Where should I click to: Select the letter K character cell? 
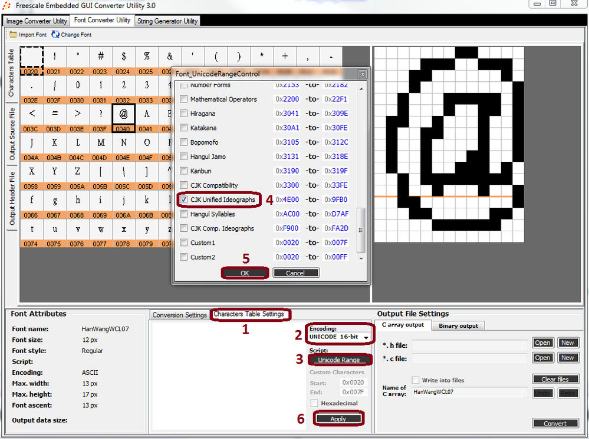coord(54,147)
